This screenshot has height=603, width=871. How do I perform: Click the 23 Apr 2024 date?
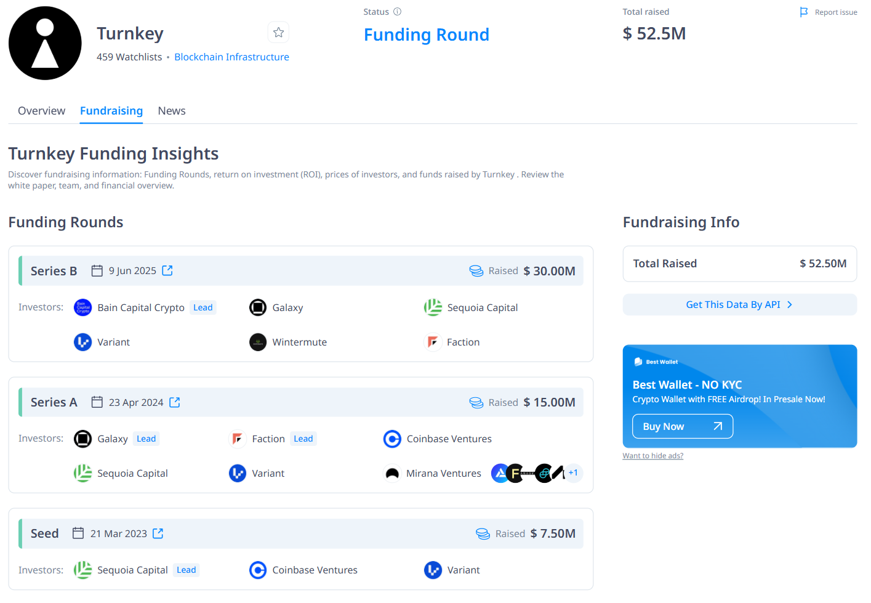click(x=136, y=402)
